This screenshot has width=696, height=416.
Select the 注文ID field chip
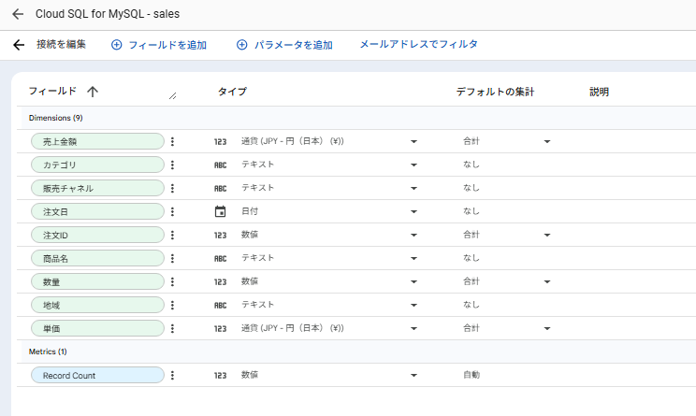pos(97,235)
